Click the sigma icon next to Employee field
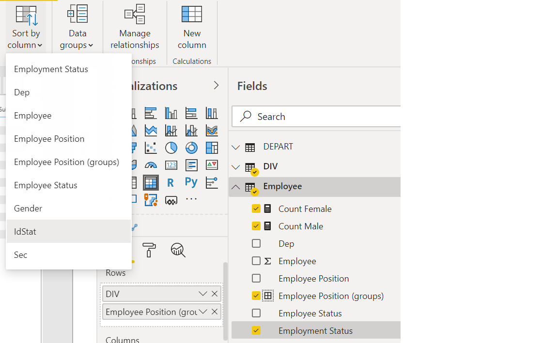Screen dimensions: 558x343 coord(267,261)
